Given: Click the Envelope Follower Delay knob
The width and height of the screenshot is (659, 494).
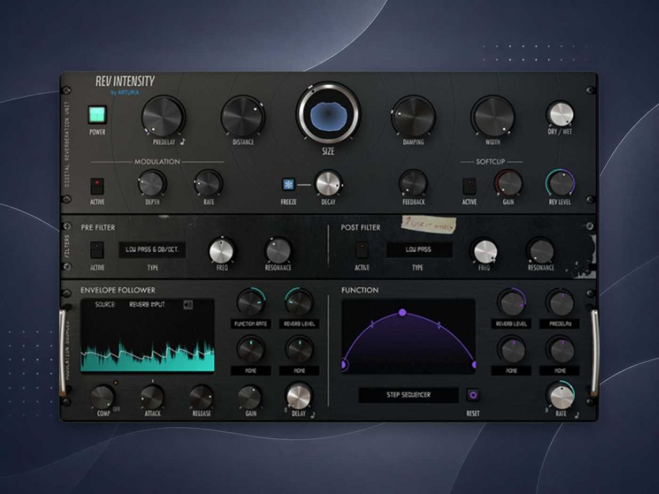Looking at the screenshot, I should coord(299,396).
